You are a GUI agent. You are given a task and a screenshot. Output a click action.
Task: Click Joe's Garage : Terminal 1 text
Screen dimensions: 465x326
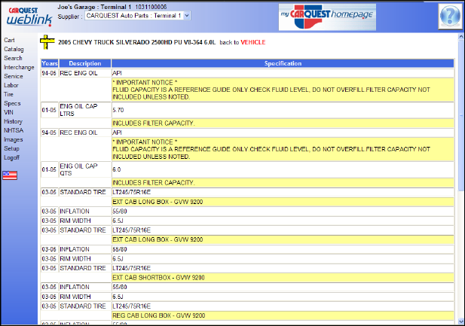pyautogui.click(x=94, y=7)
